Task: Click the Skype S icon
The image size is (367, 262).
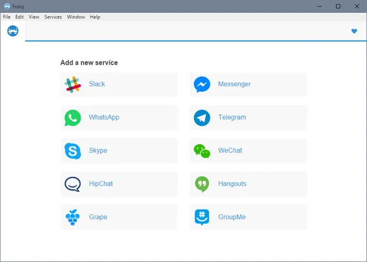Action: tap(73, 151)
